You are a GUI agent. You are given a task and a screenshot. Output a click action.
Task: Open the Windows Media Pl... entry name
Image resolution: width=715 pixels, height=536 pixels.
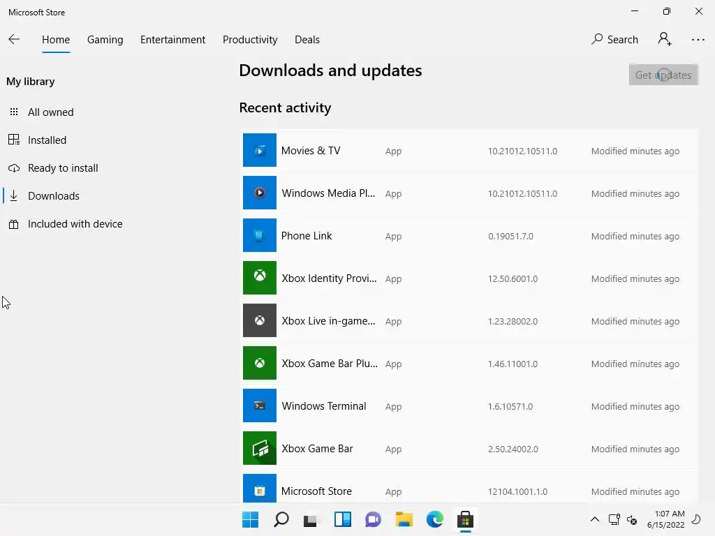pyautogui.click(x=328, y=193)
